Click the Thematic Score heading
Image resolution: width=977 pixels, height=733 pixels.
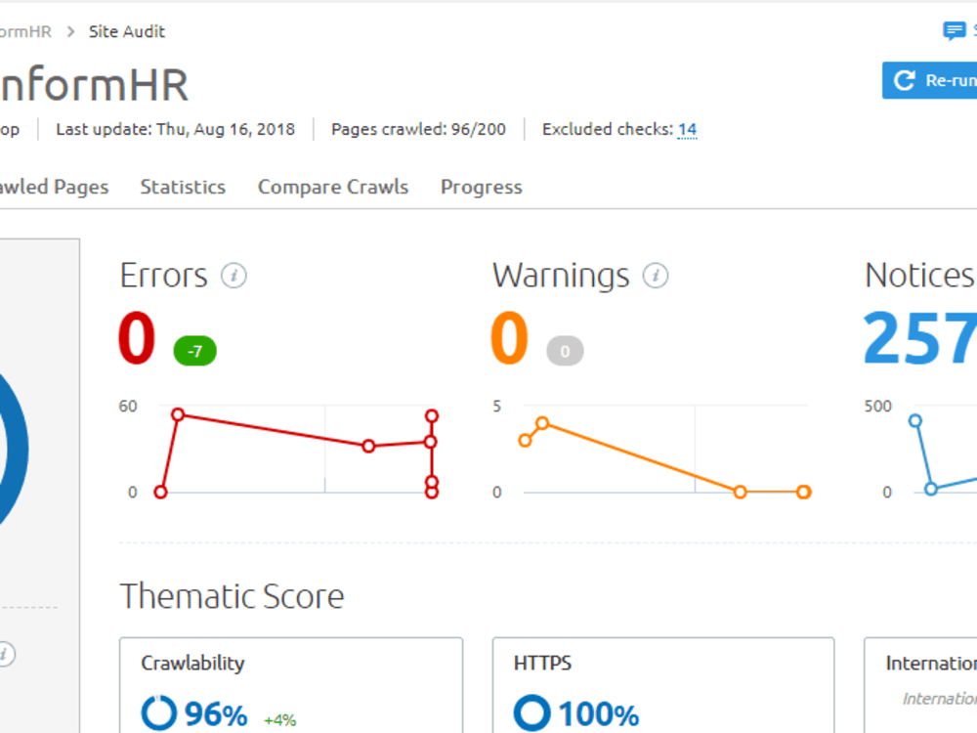coord(232,596)
